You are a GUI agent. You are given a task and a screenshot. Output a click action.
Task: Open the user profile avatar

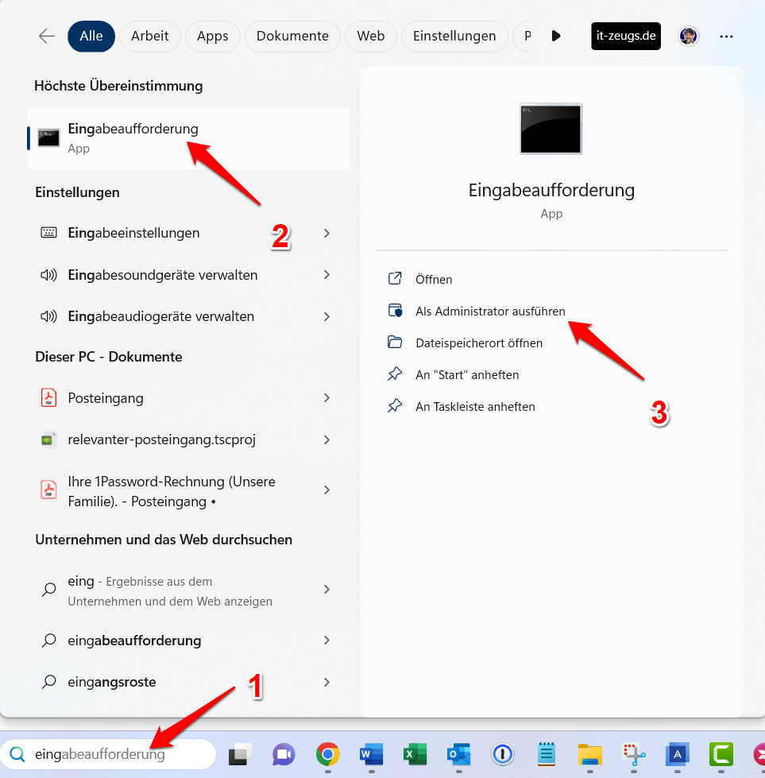[688, 37]
